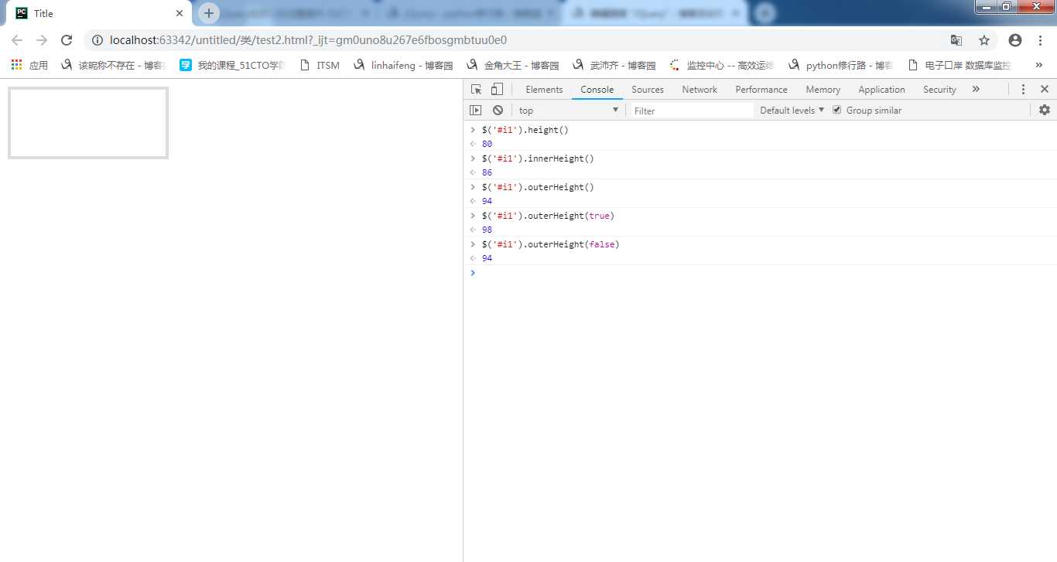Show the console sidebar
The image size is (1057, 562).
pyautogui.click(x=476, y=111)
